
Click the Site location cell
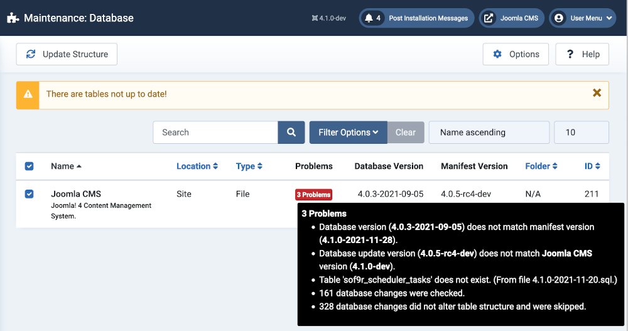(184, 194)
